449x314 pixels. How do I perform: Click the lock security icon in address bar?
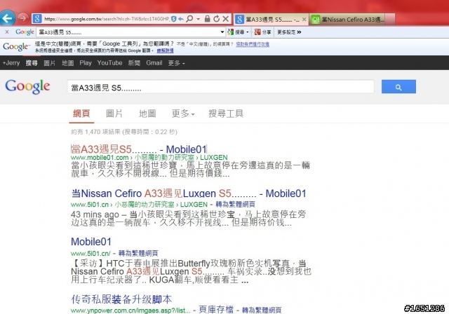[x=208, y=19]
